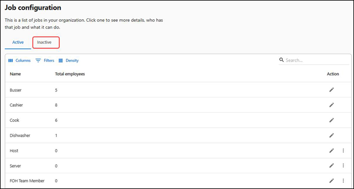This screenshot has height=189, width=354.
Task: Open edit pencil for Dishwasher
Action: pyautogui.click(x=331, y=135)
